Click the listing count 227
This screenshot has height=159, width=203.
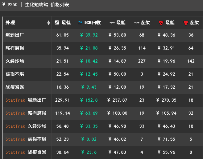click(142, 61)
